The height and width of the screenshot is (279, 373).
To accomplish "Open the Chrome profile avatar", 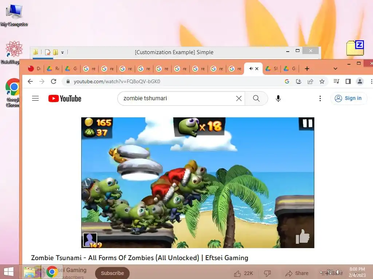I will click(x=360, y=81).
